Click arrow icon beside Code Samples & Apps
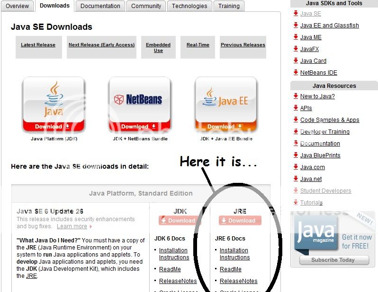 tap(296, 120)
